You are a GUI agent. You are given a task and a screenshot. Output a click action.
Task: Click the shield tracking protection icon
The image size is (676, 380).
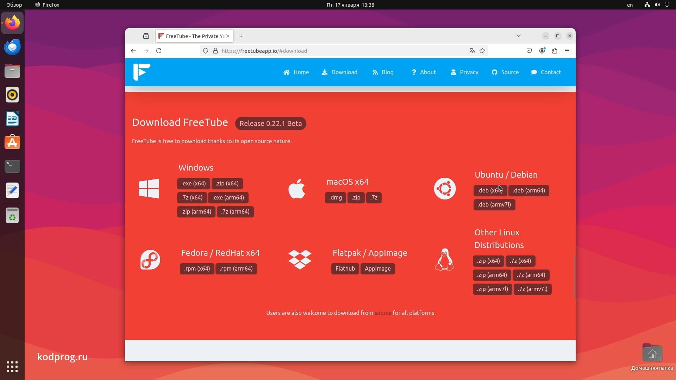coord(206,51)
